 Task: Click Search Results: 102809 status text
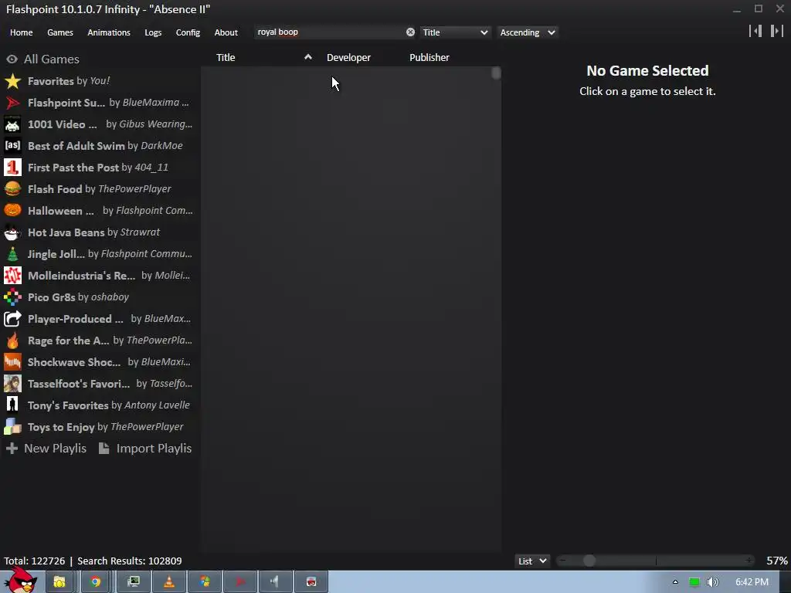click(x=130, y=561)
